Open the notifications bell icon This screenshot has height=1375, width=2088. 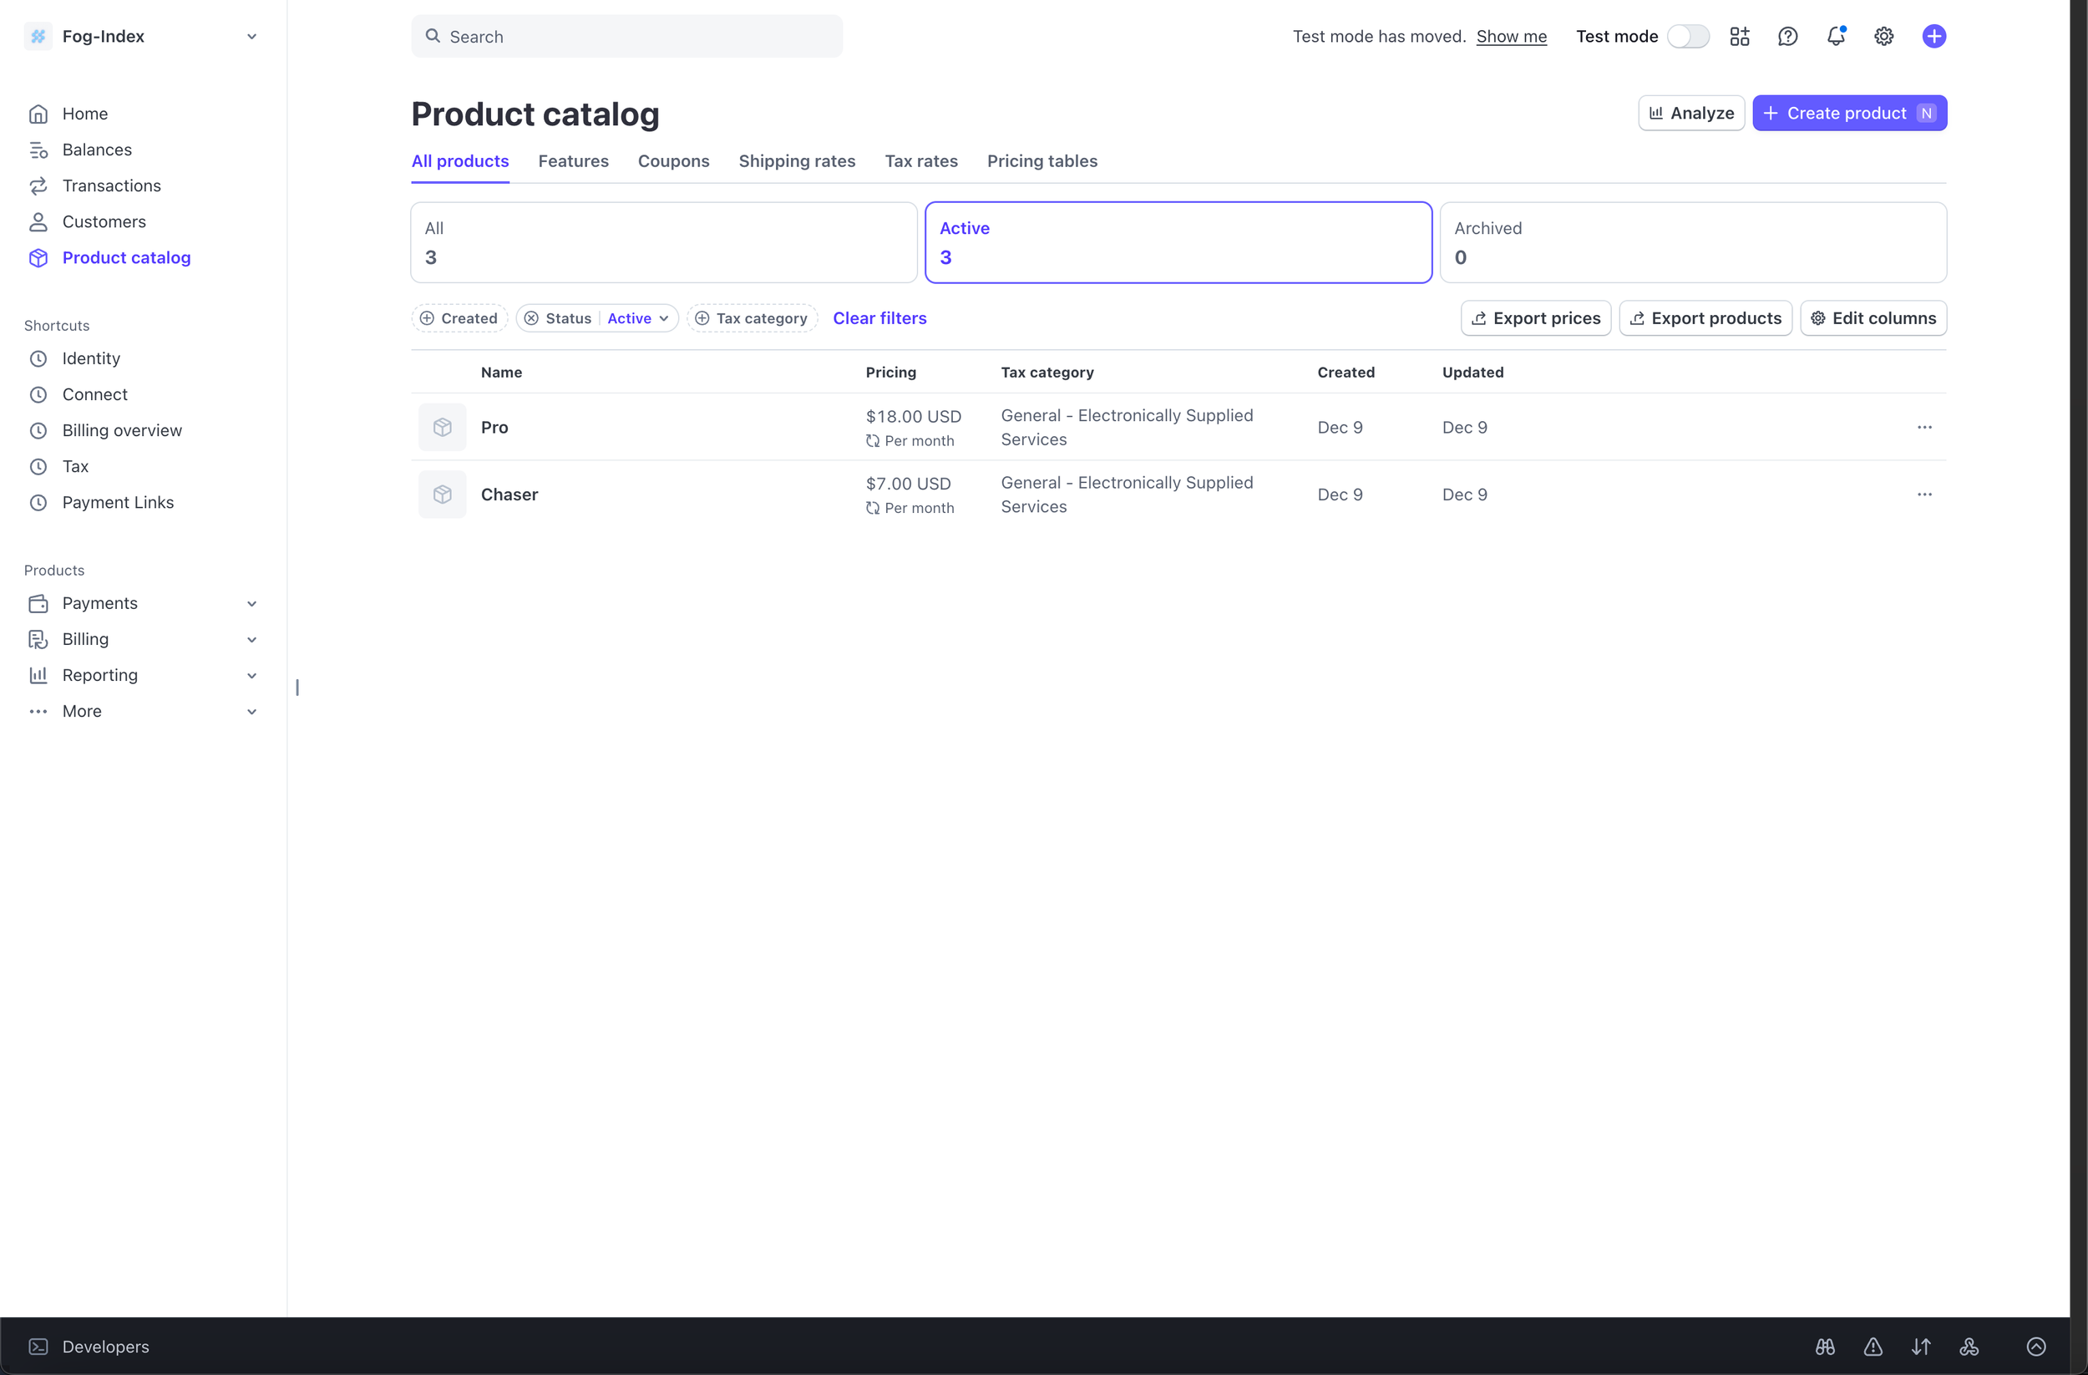point(1835,36)
